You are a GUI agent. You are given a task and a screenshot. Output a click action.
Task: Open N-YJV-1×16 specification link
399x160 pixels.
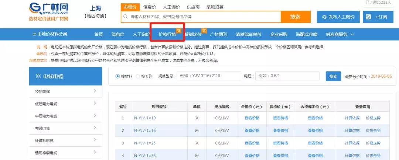pos(145,131)
